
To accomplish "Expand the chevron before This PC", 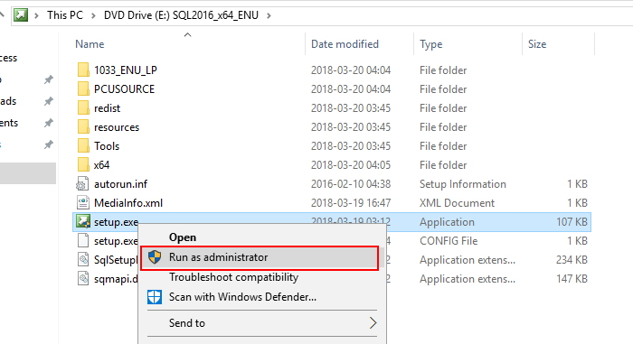I will (x=37, y=15).
